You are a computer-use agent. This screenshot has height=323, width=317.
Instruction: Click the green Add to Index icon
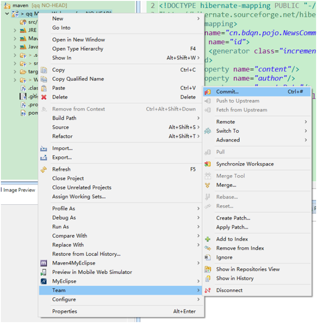point(208,239)
